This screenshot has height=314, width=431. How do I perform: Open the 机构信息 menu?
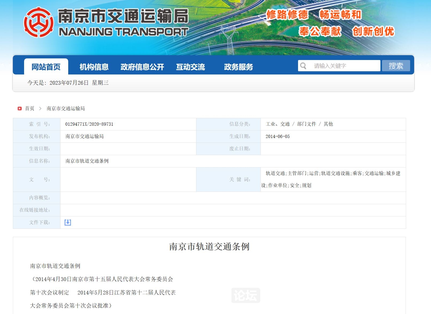click(x=94, y=67)
